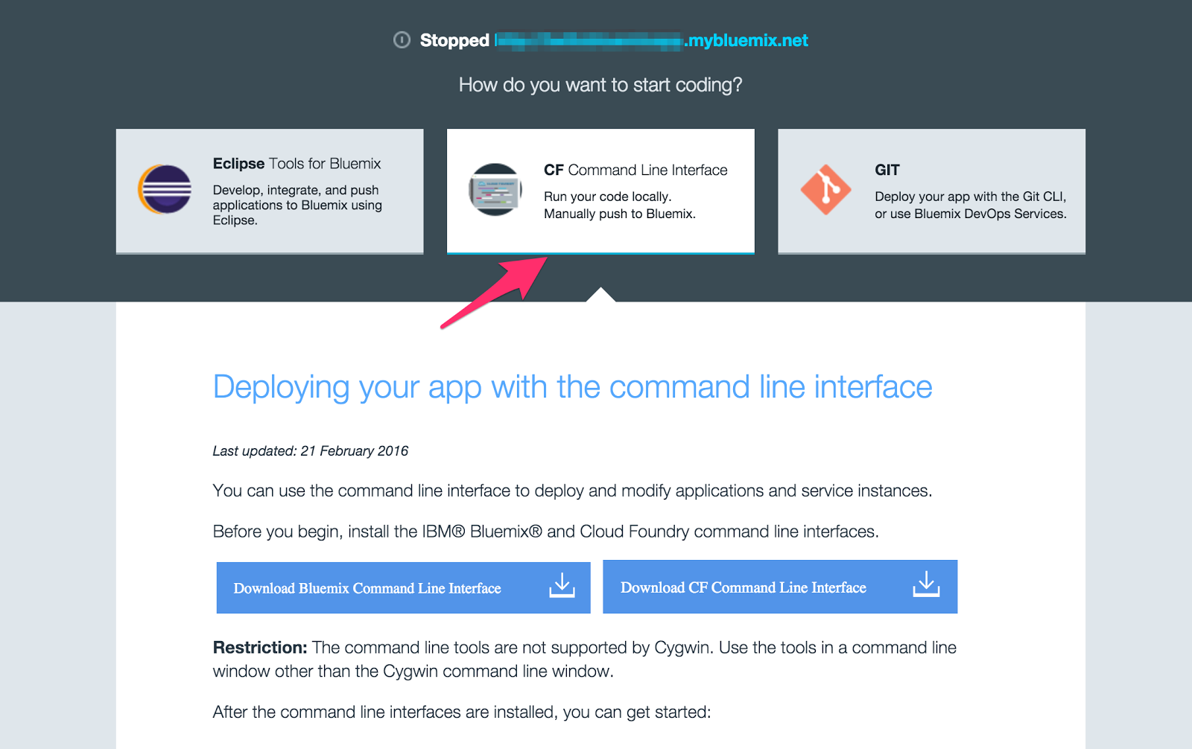
Task: Select Eclipse Tools for Bluemix card
Action: (270, 191)
